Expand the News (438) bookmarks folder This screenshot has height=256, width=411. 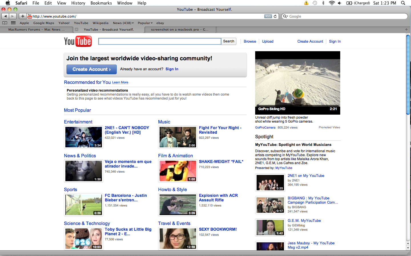(123, 23)
